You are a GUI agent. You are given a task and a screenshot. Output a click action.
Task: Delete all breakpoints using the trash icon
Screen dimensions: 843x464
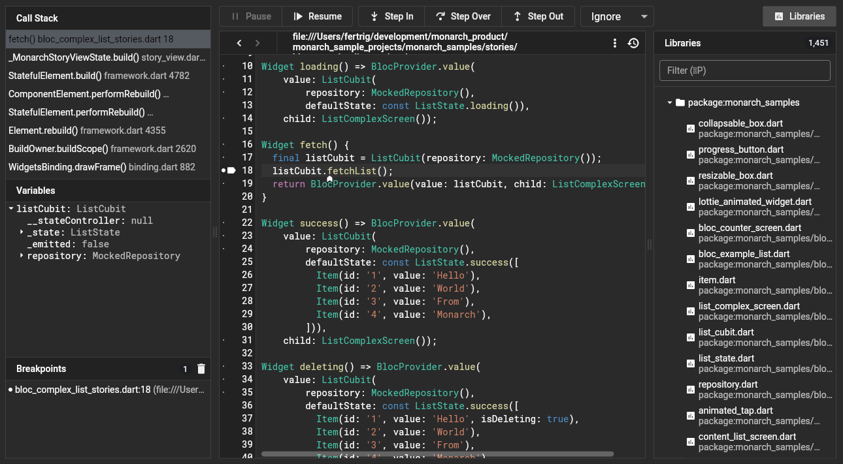click(x=201, y=368)
